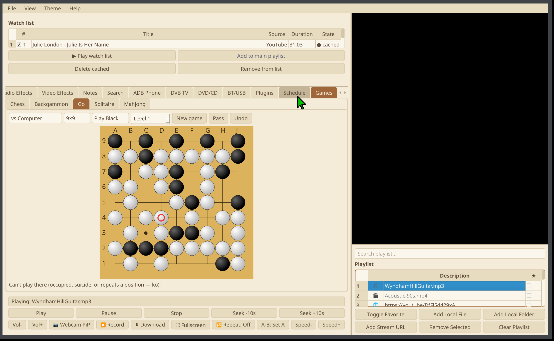The image size is (554, 341).
Task: Click the Search playlist input field
Action: tap(450, 254)
